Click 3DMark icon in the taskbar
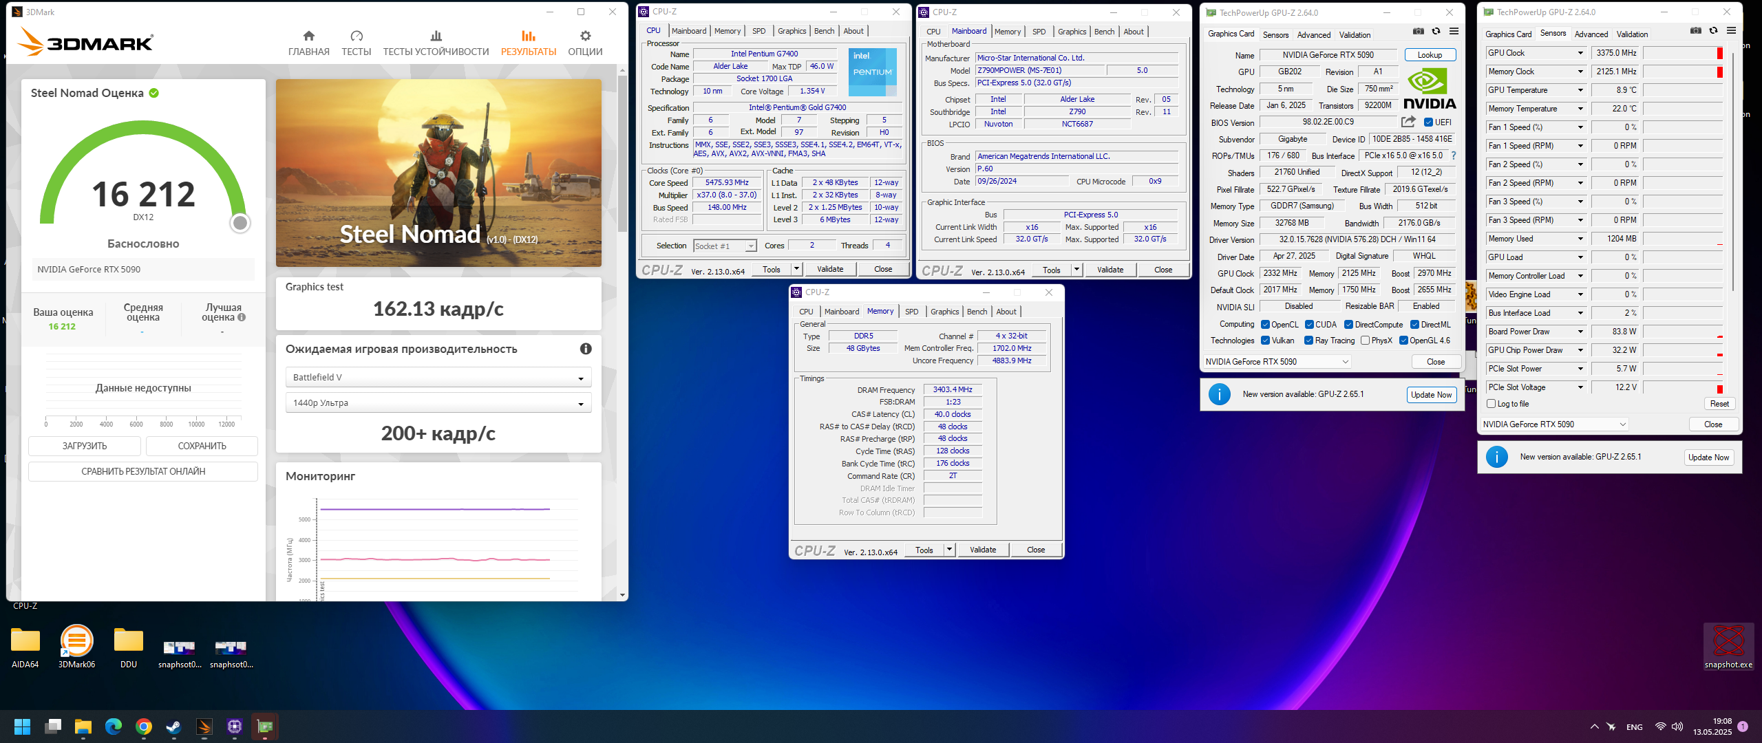 [x=204, y=726]
